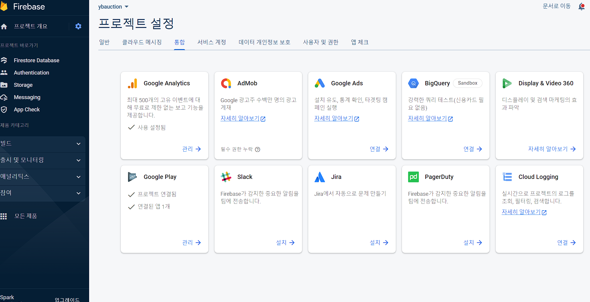
Task: Click external link icon on Cloud Logging 자세히 알아보기
Action: click(x=544, y=212)
